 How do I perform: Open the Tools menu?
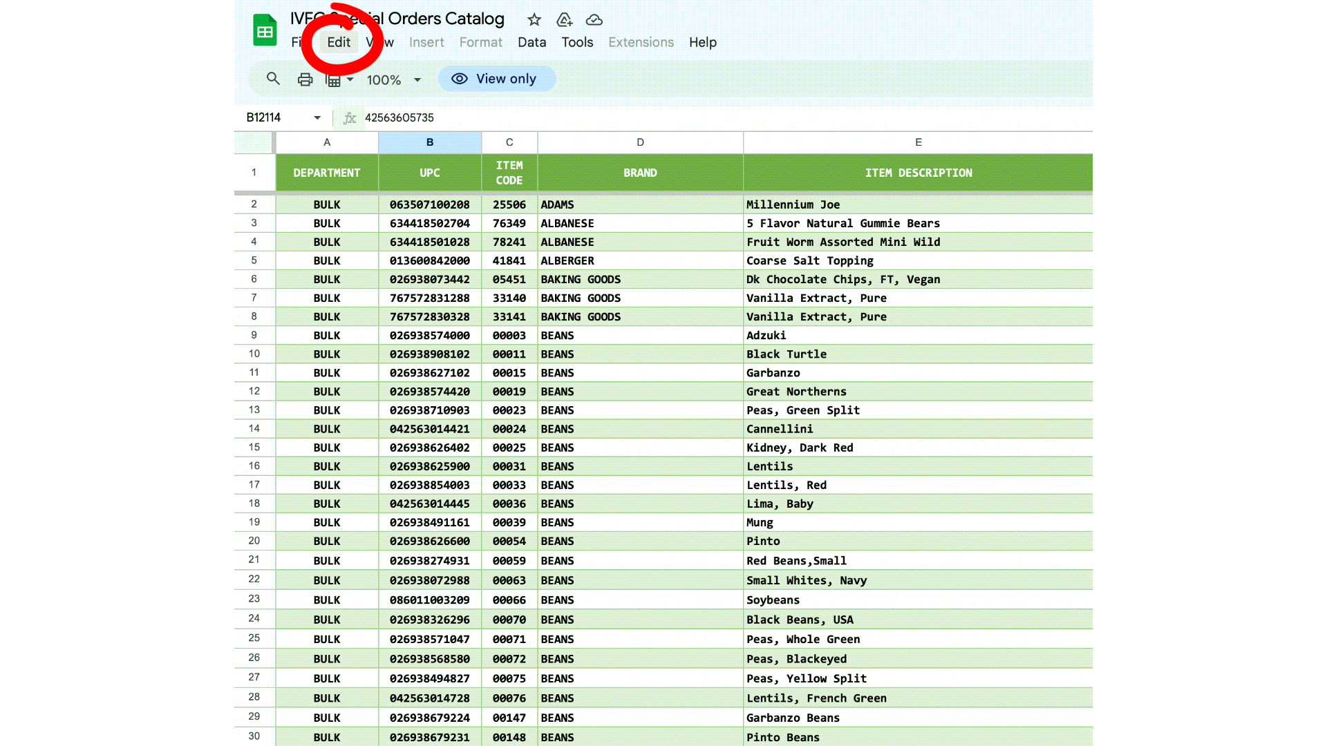pyautogui.click(x=577, y=42)
